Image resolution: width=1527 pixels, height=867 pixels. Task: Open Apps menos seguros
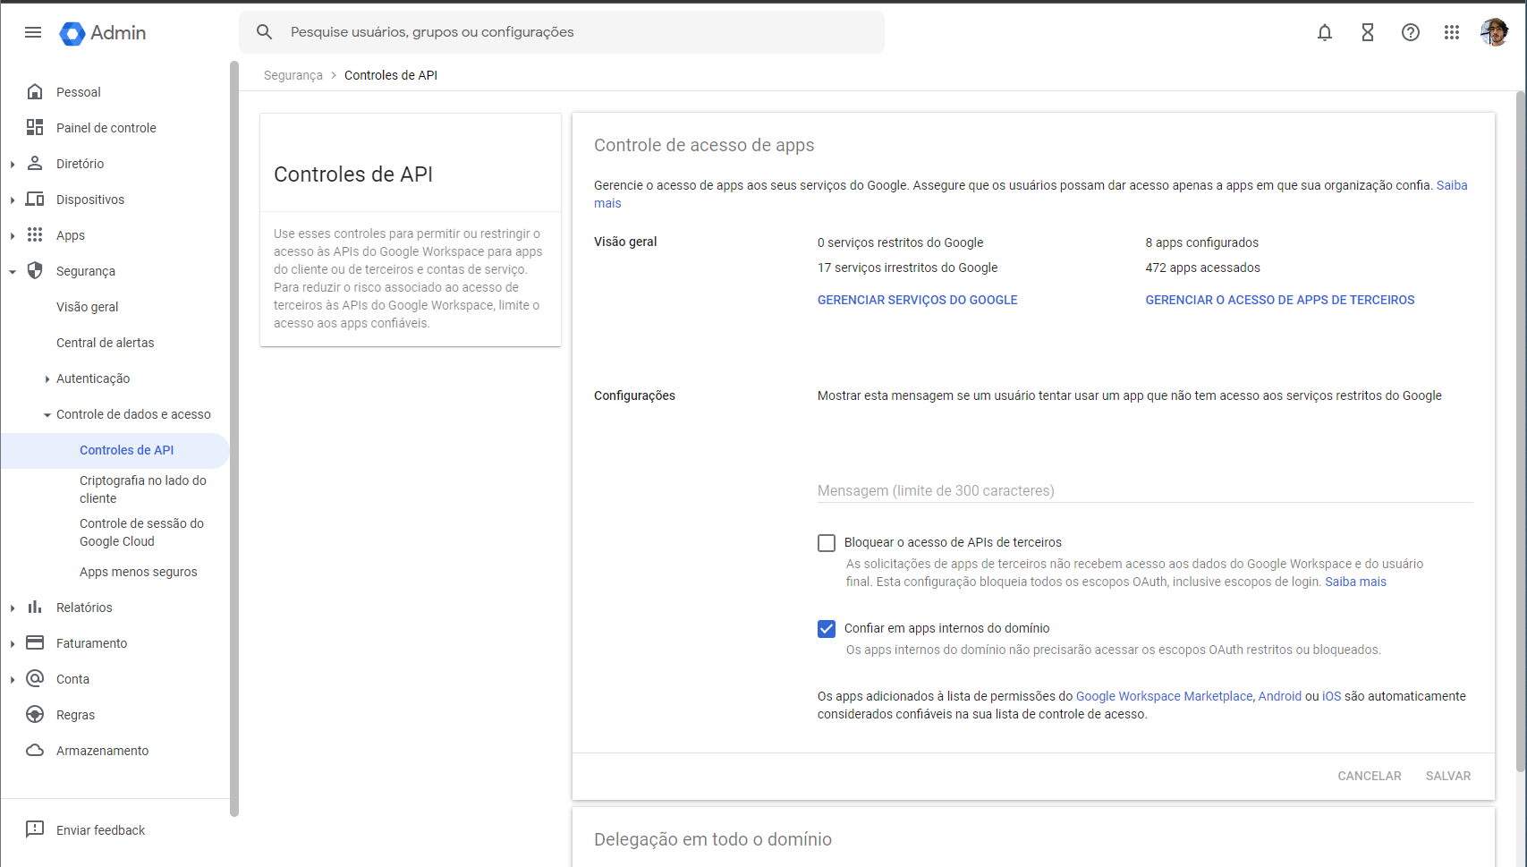tap(138, 572)
